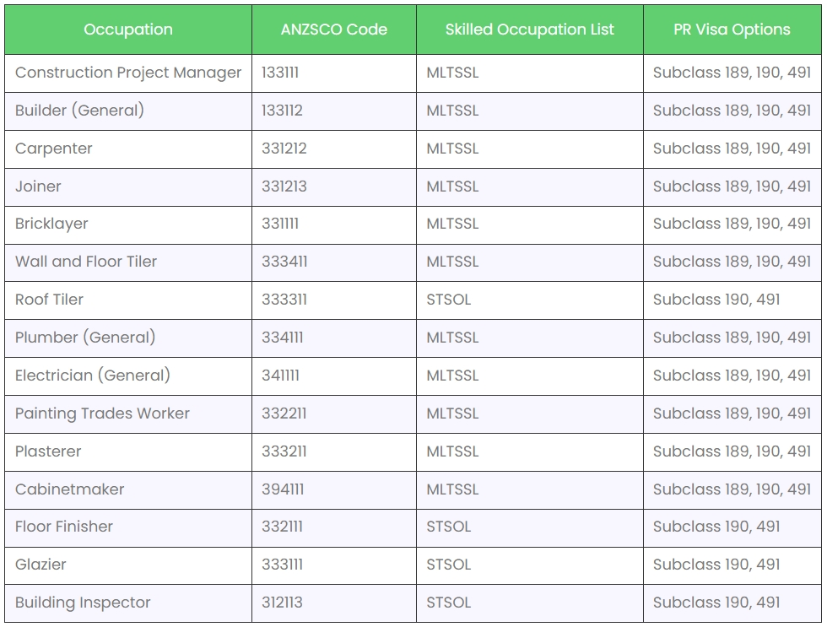Select STSOL in the Roof Tiler row
Viewport: 827px width, 627px height.
tap(449, 300)
